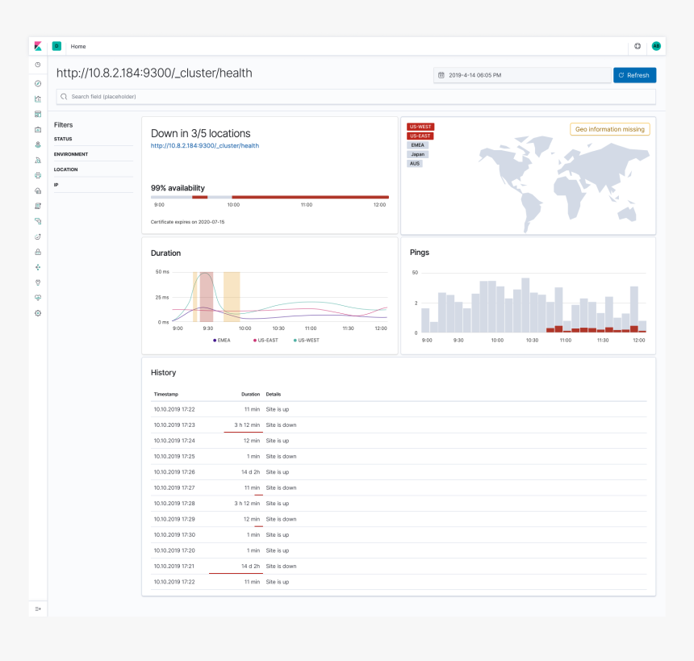The width and height of the screenshot is (694, 661).
Task: Click the availability timeline bar
Action: tap(270, 197)
